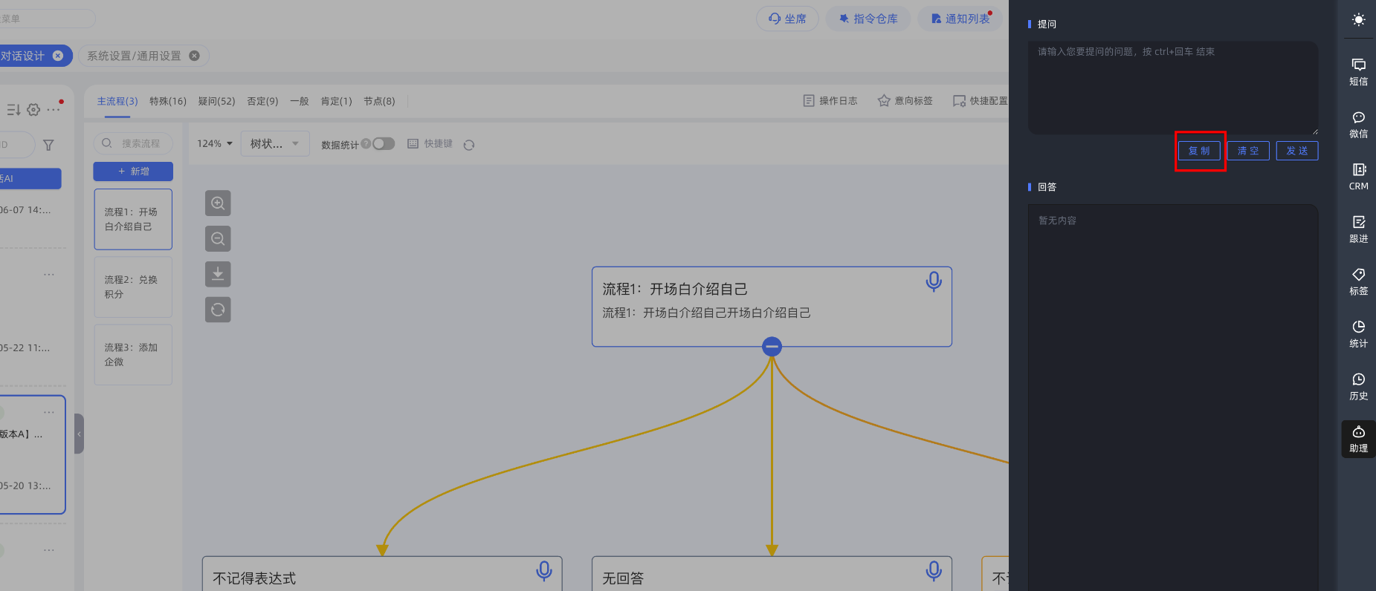Open the 跟进 (follow-up) sidebar panel
The height and width of the screenshot is (591, 1376).
pos(1358,229)
